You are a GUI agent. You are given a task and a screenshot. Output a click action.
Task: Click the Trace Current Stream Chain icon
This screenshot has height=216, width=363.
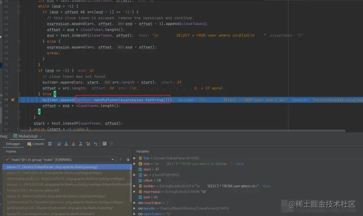(x=112, y=144)
